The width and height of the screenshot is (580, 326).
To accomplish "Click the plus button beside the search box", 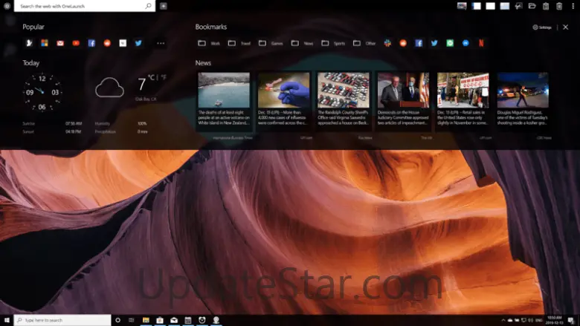I will click(x=164, y=6).
